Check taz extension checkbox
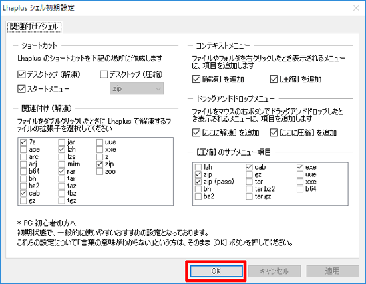366x284 pixels. coord(62,186)
